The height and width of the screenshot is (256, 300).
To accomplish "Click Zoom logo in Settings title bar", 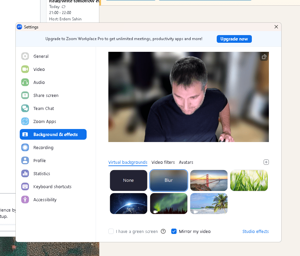I will [x=19, y=27].
